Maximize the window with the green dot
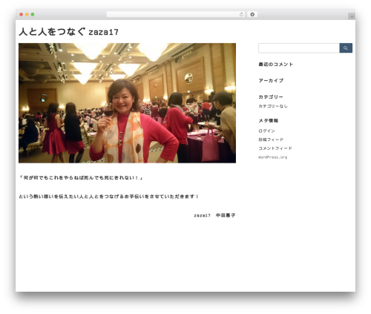This screenshot has width=371, height=314. (33, 15)
